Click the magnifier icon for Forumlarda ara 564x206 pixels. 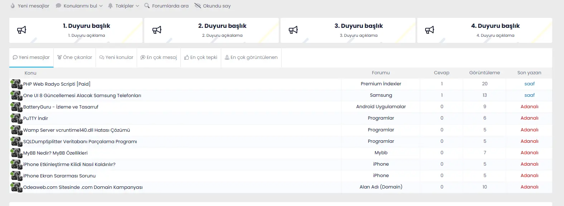(x=147, y=6)
